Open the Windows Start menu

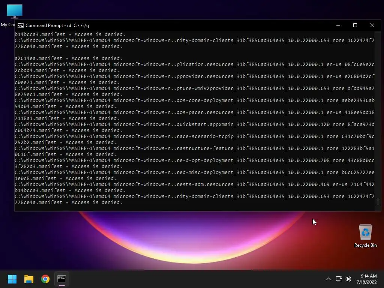pyautogui.click(x=12, y=279)
